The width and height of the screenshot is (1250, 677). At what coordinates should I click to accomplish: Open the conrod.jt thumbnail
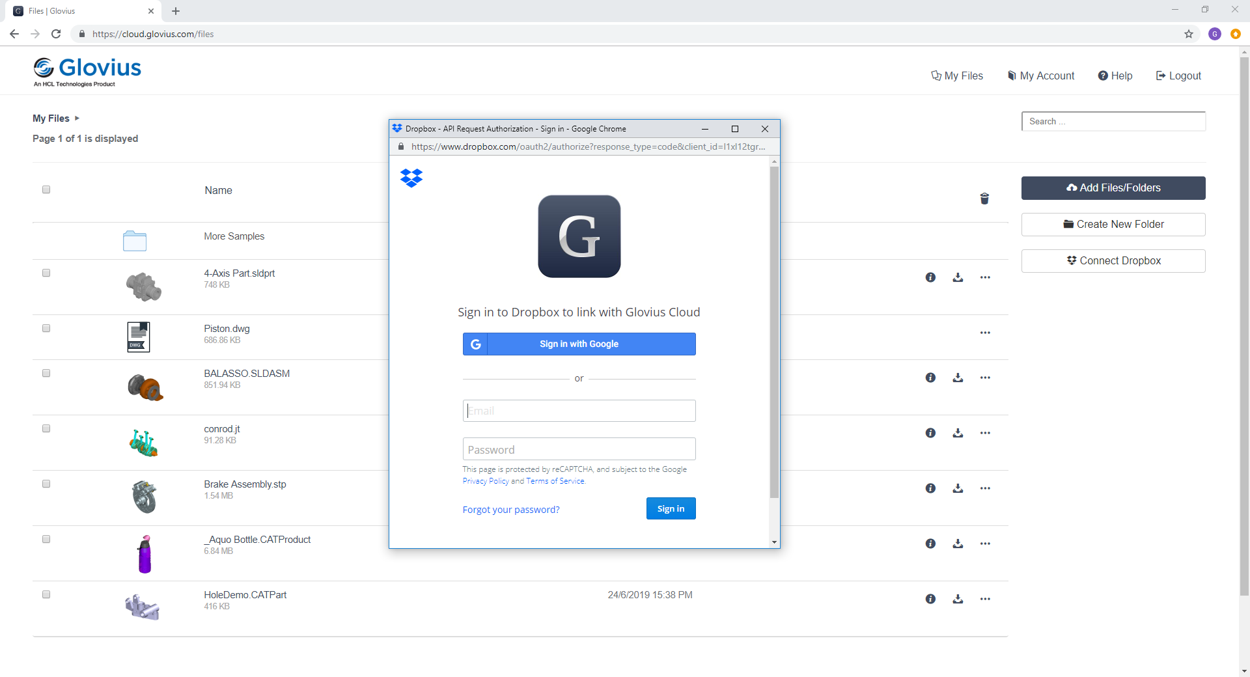click(x=143, y=443)
